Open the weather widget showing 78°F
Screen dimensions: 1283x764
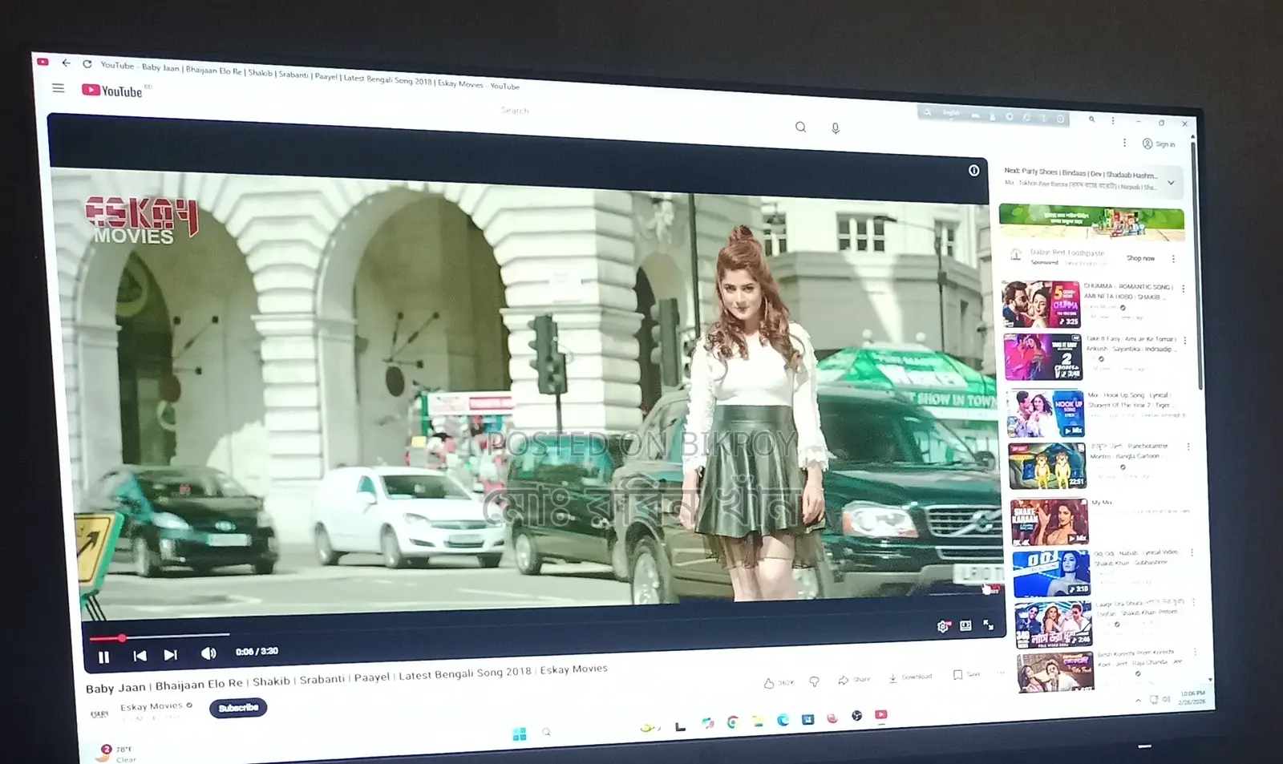[117, 754]
